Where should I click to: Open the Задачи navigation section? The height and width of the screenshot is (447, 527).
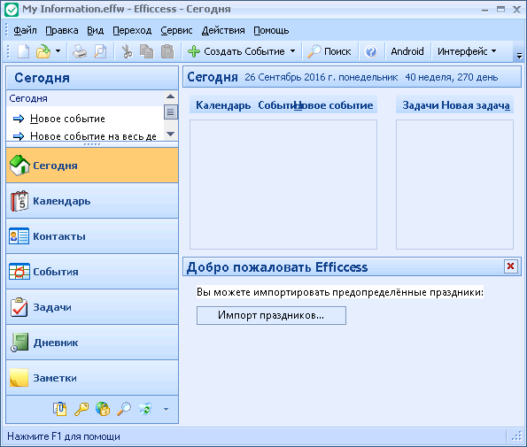(x=92, y=307)
